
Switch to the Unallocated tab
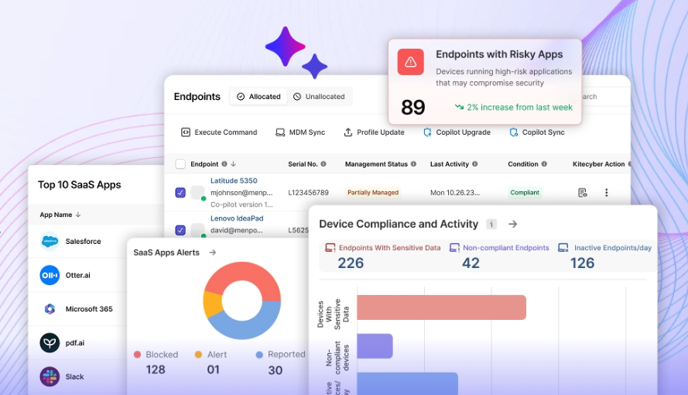[319, 97]
